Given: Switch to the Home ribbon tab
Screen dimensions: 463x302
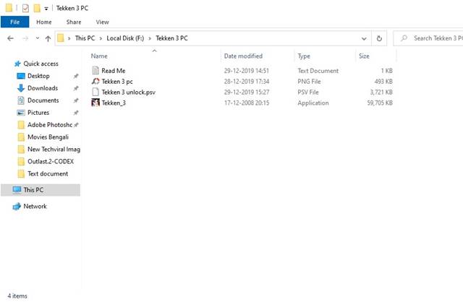Looking at the screenshot, I should point(44,22).
